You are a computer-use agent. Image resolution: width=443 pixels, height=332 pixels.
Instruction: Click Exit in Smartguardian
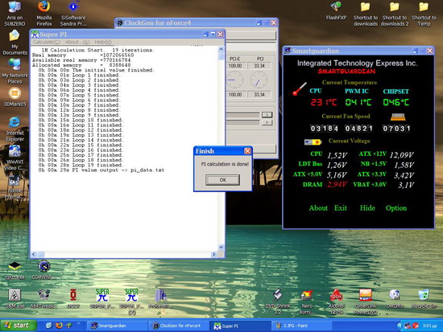click(x=341, y=208)
